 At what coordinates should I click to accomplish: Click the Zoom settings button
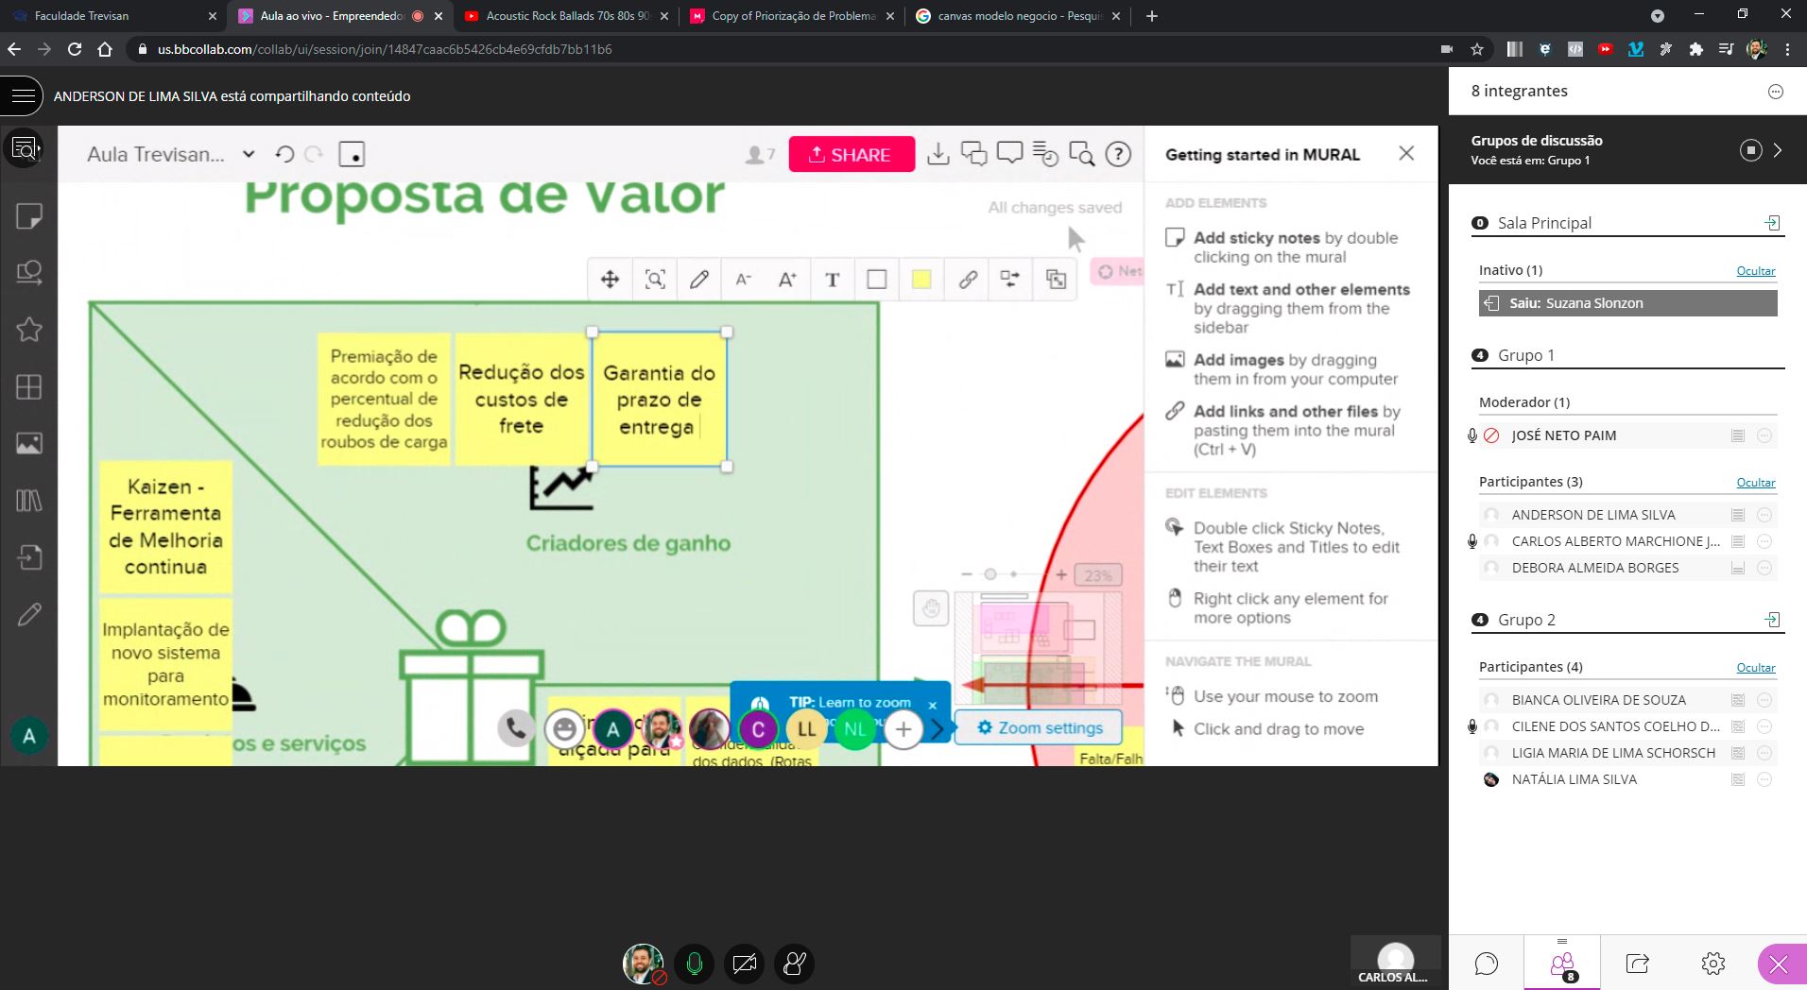pyautogui.click(x=1039, y=727)
